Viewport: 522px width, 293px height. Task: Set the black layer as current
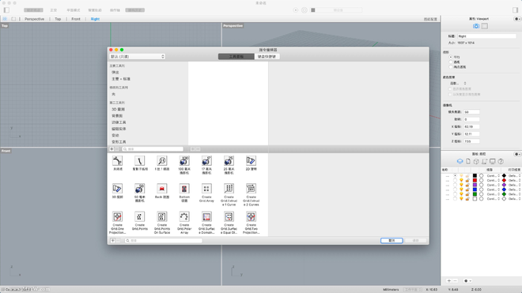[x=455, y=175]
